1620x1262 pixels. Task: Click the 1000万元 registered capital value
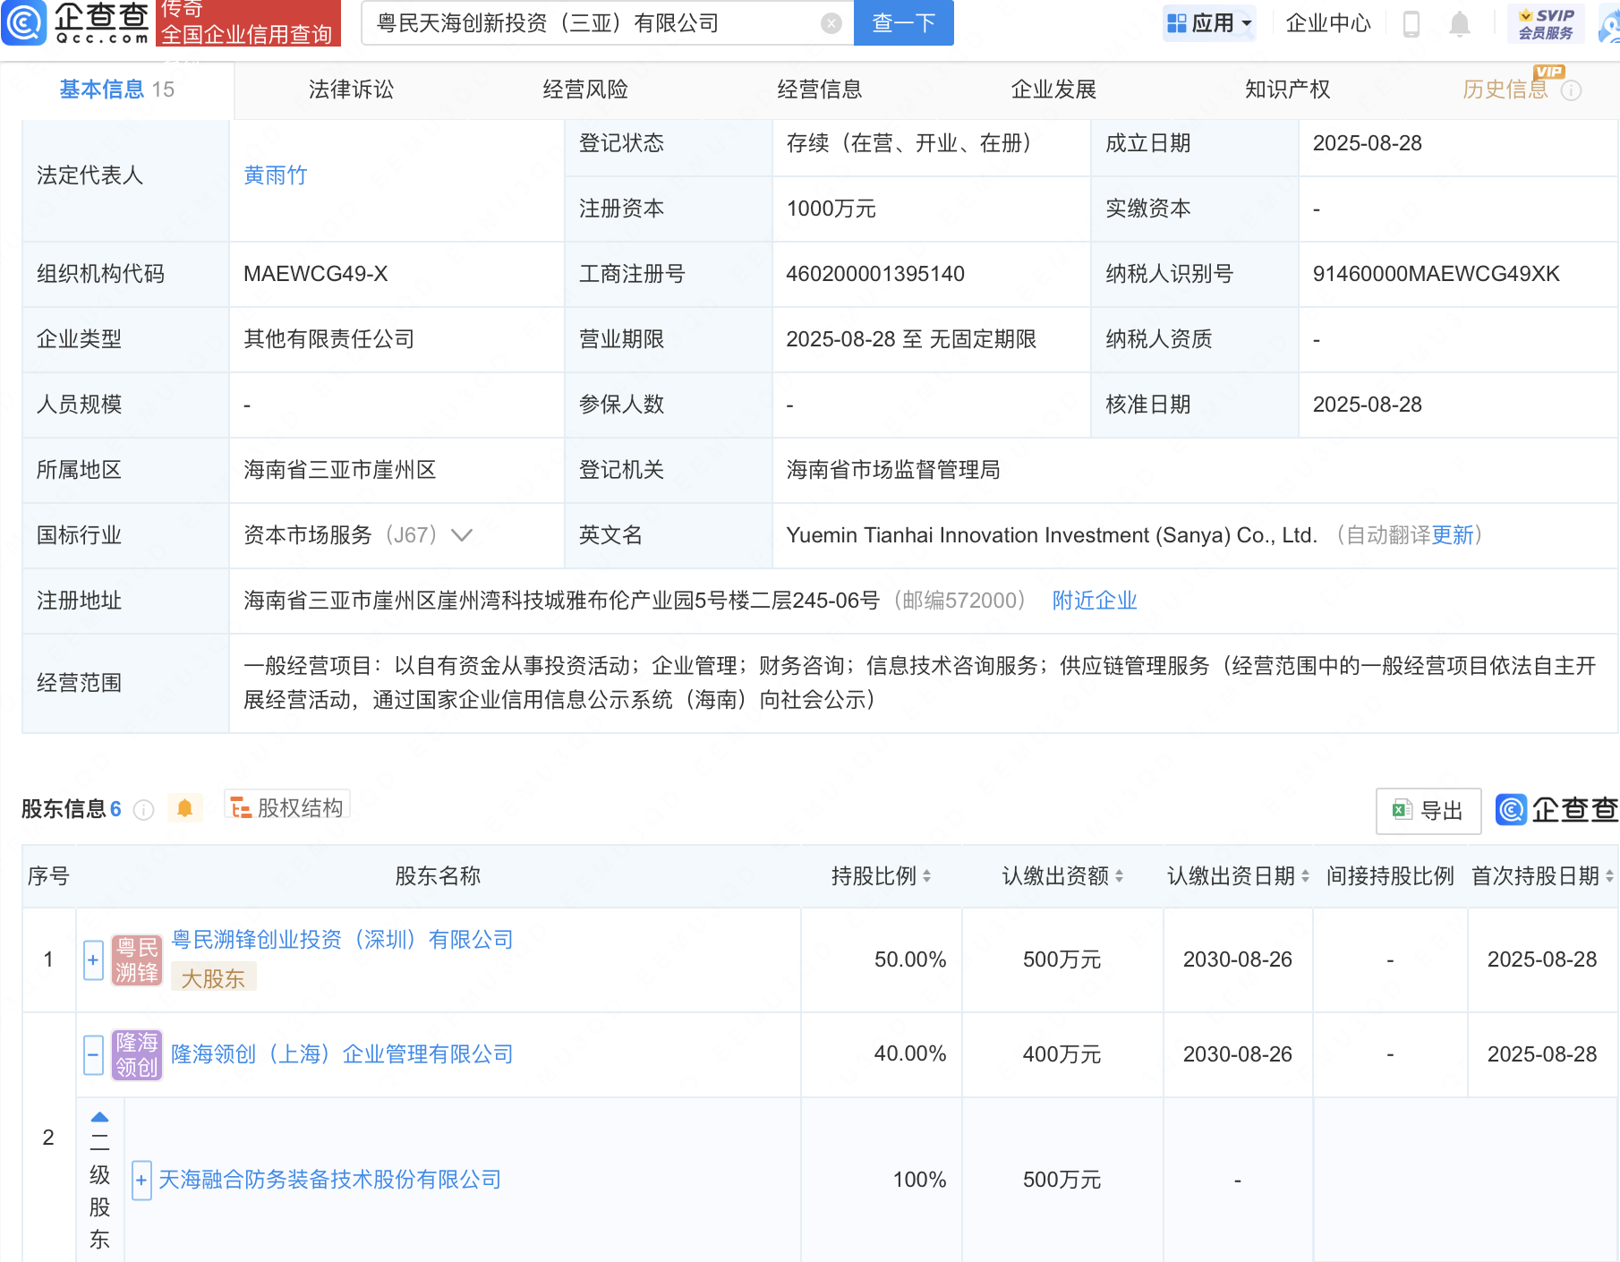coord(831,209)
